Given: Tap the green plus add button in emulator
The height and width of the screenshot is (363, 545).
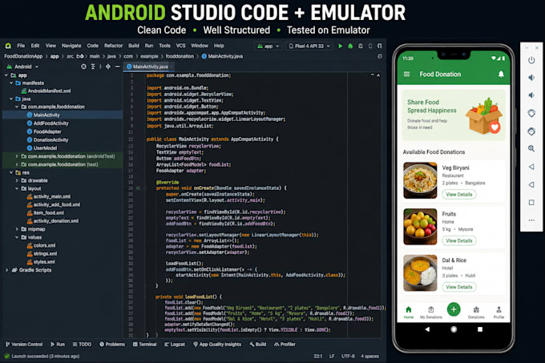Looking at the screenshot, I should coord(454,309).
